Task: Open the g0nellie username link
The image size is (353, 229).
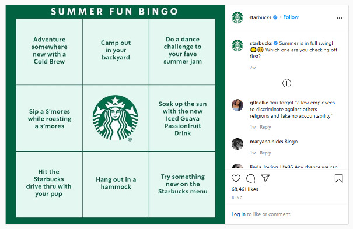Action: coord(259,103)
